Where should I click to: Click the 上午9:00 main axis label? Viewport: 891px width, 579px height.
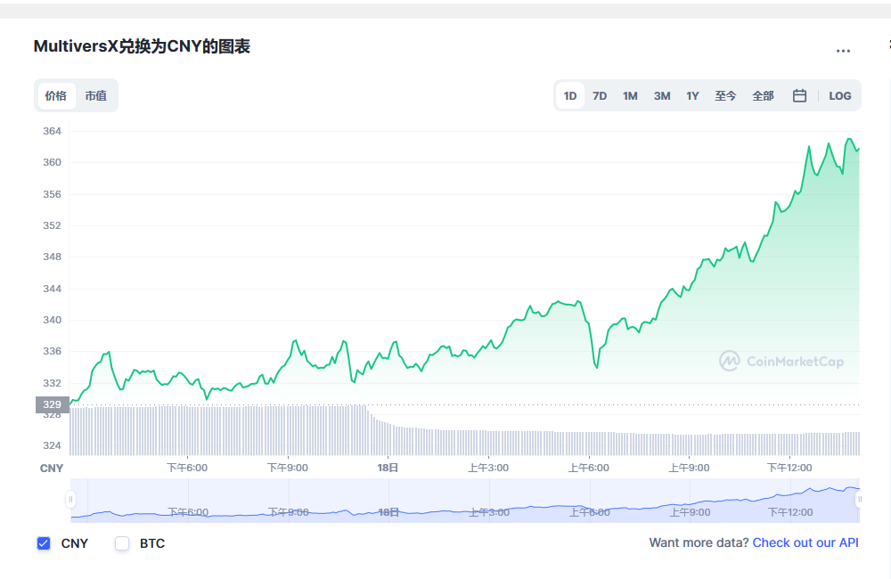[x=689, y=468]
